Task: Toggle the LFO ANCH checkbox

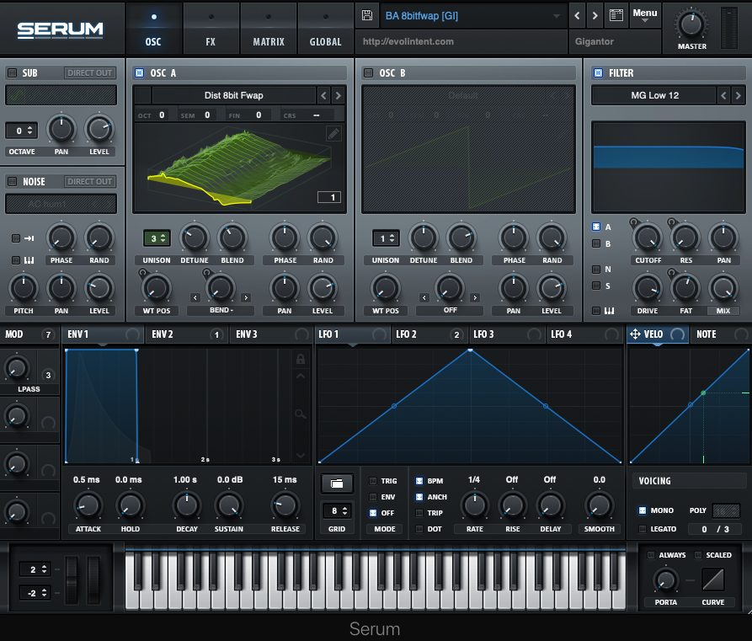Action: (419, 497)
